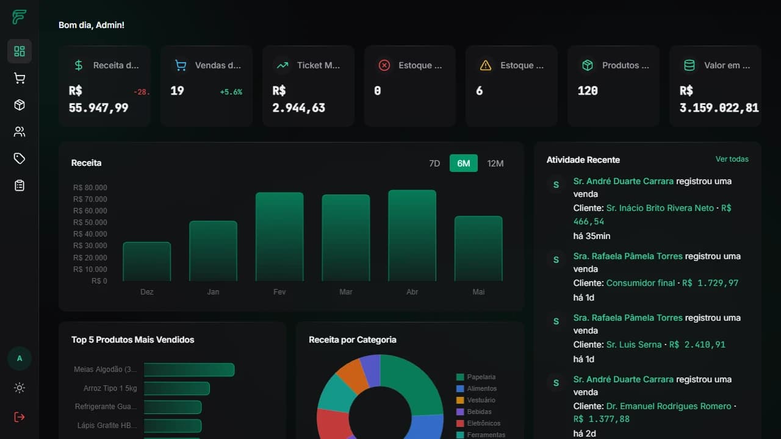This screenshot has width=781, height=439.
Task: Select the 6M revenue period
Action: point(464,163)
